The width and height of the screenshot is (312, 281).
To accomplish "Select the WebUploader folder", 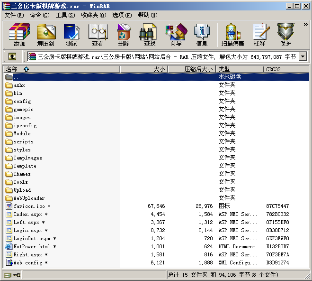I will [29, 198].
